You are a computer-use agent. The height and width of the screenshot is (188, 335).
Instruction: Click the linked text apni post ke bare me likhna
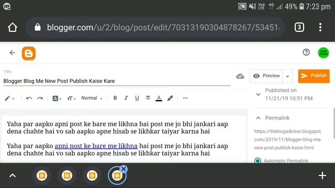[x=96, y=146]
